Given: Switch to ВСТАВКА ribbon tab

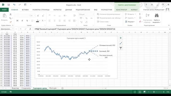Looking at the screenshot, I should (25, 10).
